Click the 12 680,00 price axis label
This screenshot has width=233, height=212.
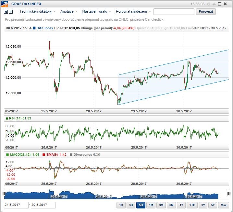coord(13,47)
